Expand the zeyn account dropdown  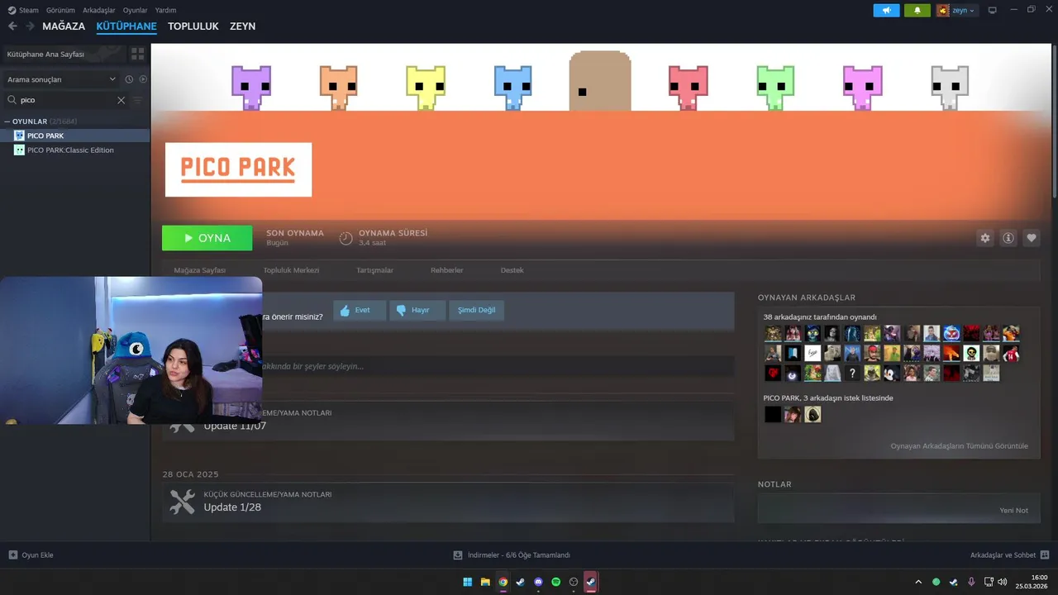point(956,10)
